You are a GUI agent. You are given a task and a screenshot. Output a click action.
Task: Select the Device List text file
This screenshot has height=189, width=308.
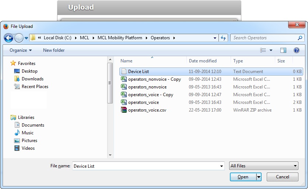pyautogui.click(x=211, y=72)
